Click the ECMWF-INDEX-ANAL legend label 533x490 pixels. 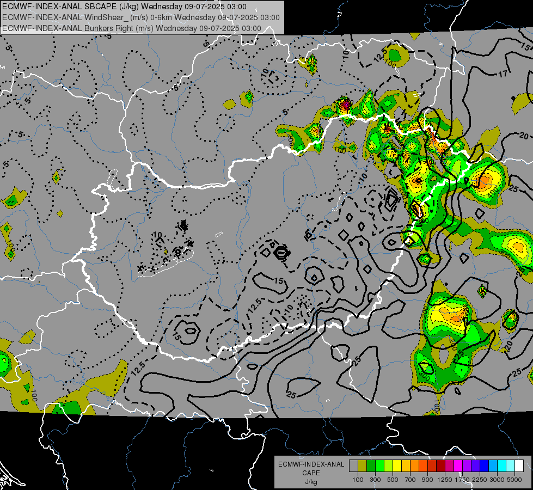coord(311,464)
